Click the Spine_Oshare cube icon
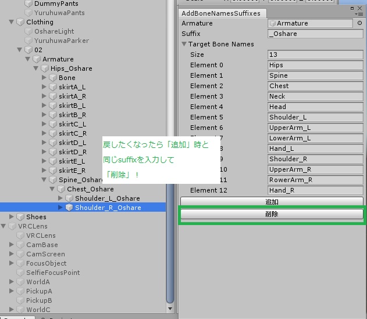 [x=53, y=180]
